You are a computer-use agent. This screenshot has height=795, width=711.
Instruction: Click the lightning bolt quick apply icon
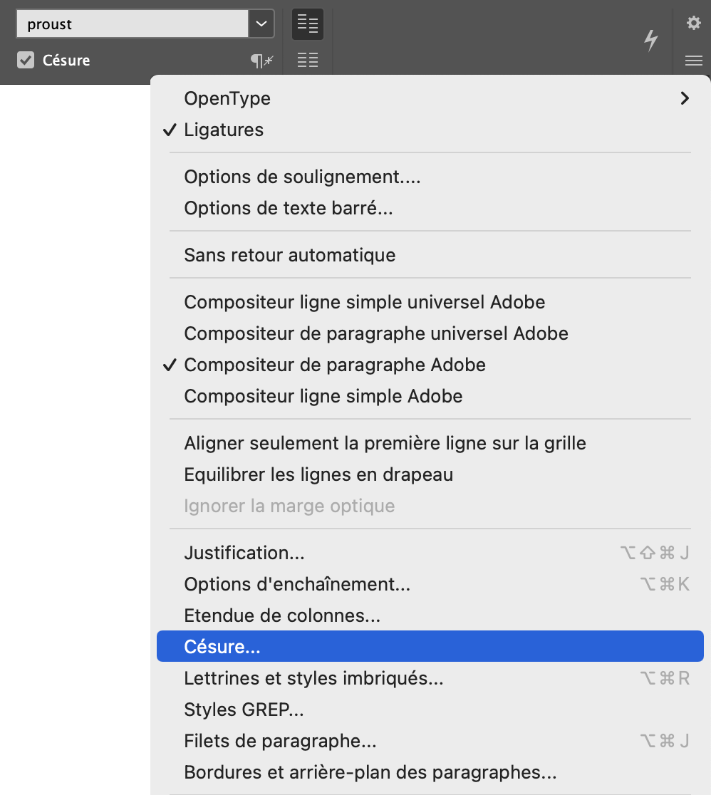650,41
